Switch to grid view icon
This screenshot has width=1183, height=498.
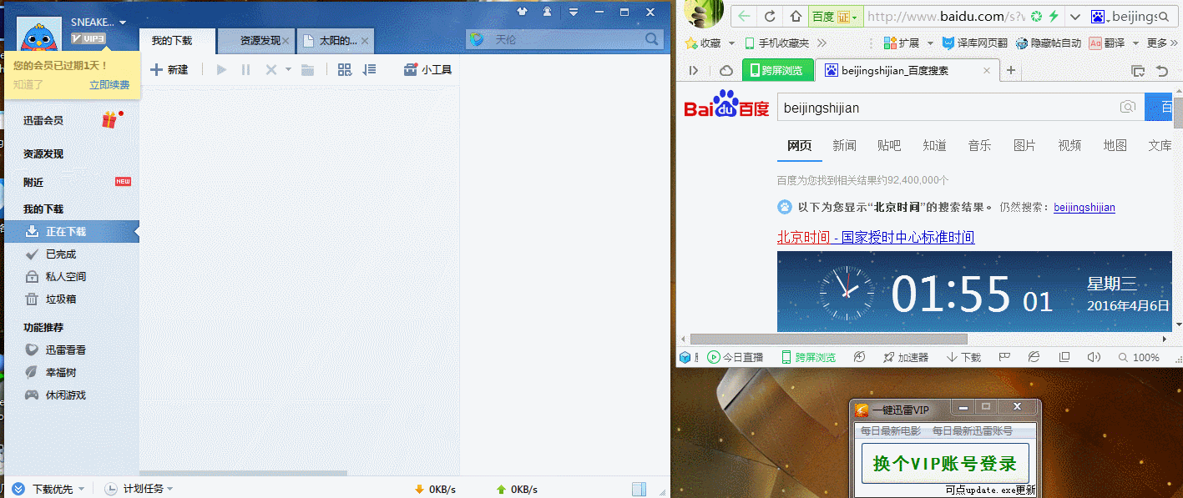(344, 70)
